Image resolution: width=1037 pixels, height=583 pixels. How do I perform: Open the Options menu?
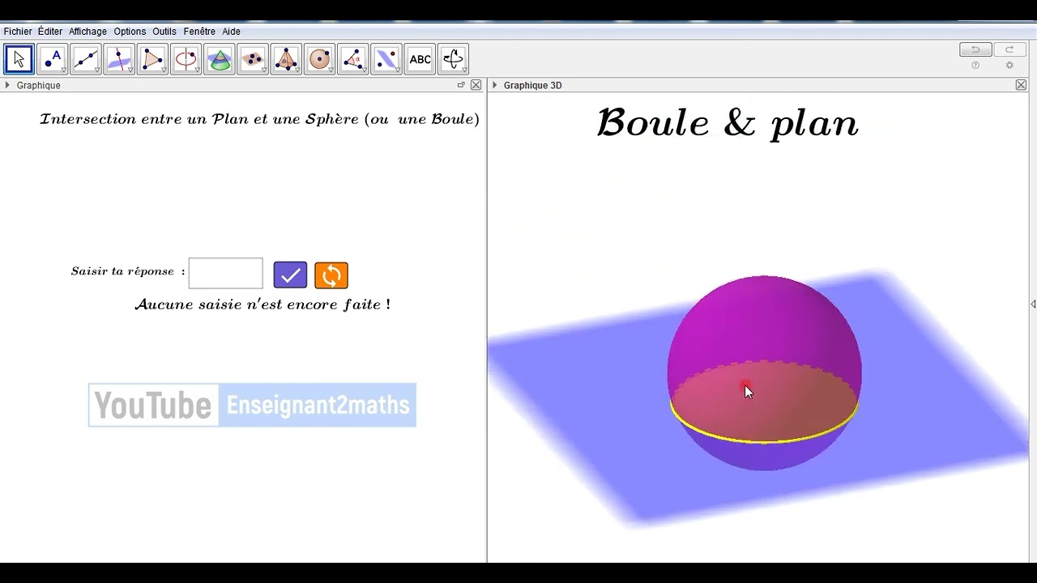[x=130, y=32]
